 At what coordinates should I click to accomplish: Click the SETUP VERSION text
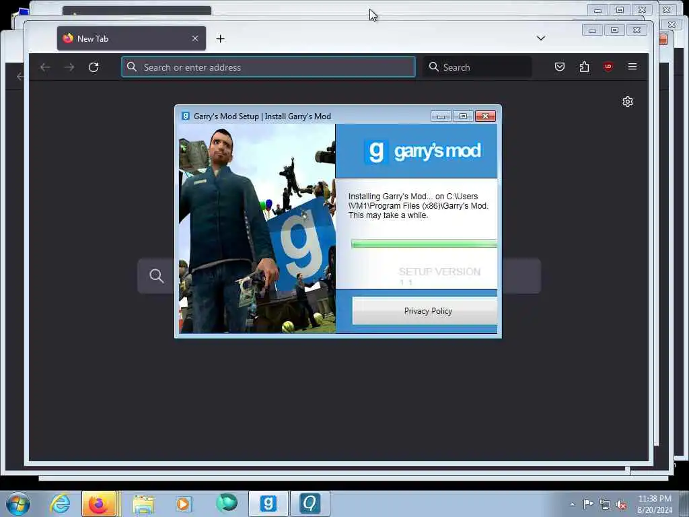click(439, 272)
